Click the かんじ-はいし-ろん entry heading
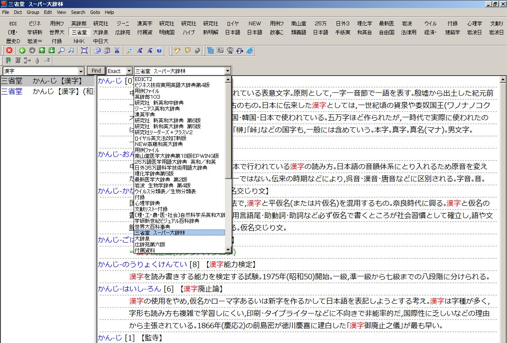Viewport: 507px width, 343px height. tap(129, 289)
